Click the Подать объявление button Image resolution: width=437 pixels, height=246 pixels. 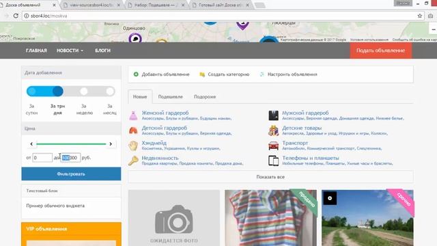click(x=381, y=51)
